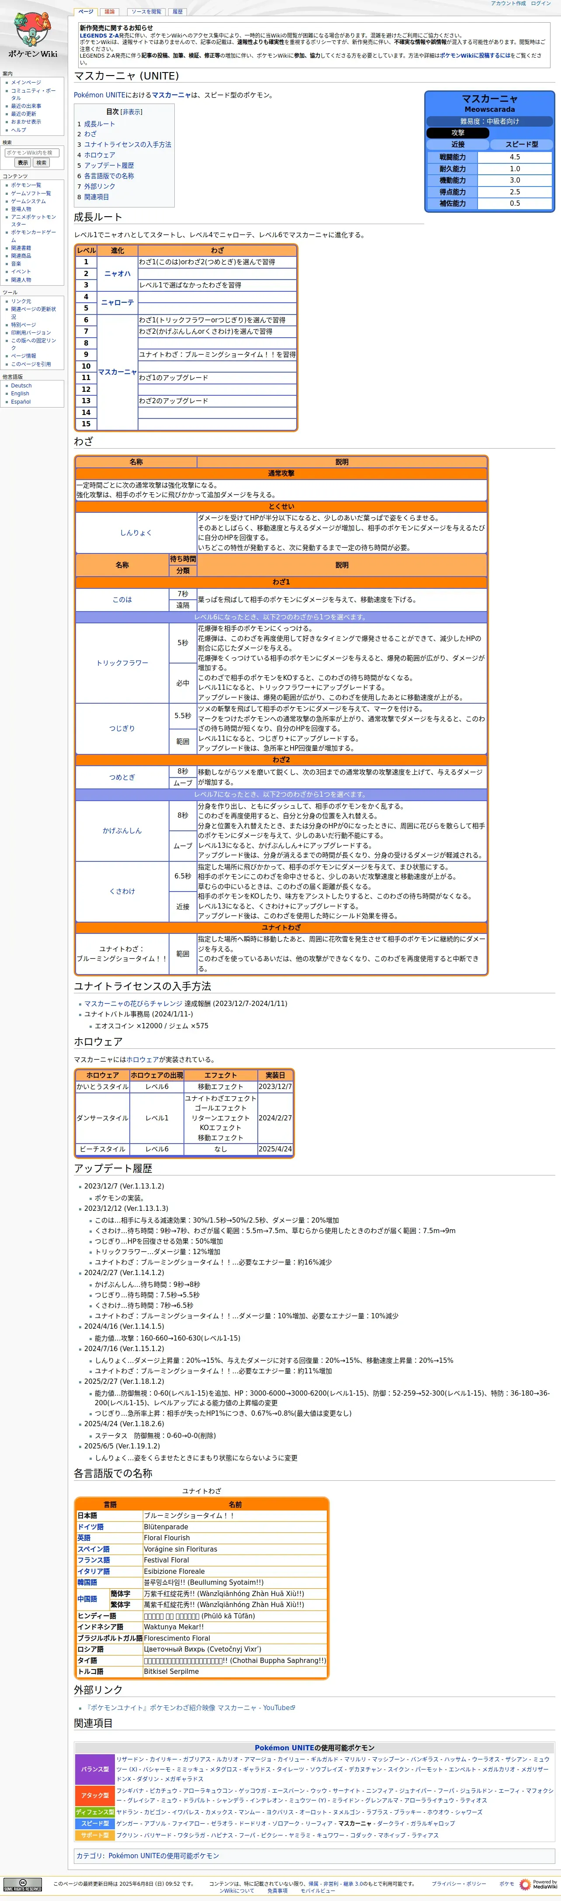The image size is (561, 1901).
Task: Open つじぎり move link
Action: click(122, 728)
